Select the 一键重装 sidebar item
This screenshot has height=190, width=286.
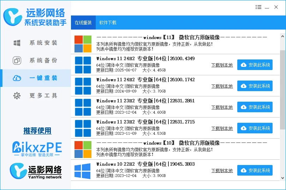36,78
